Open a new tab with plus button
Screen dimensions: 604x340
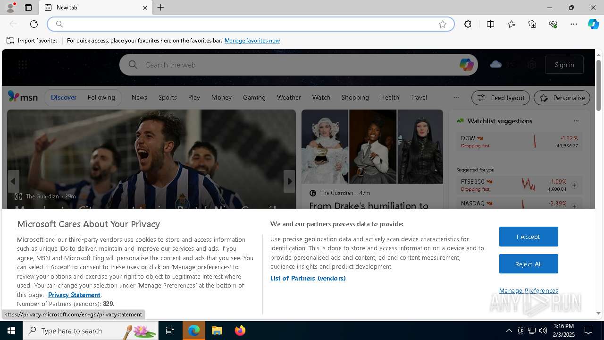click(161, 8)
